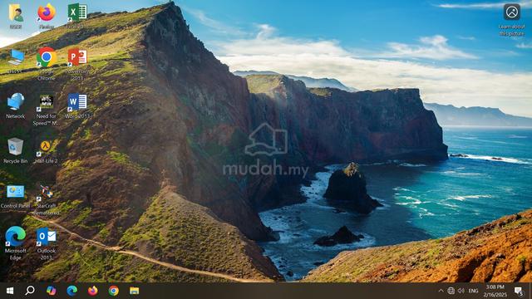Launch the Outlook 2013 desktop shortcut
The height and width of the screenshot is (299, 532).
[x=47, y=243]
